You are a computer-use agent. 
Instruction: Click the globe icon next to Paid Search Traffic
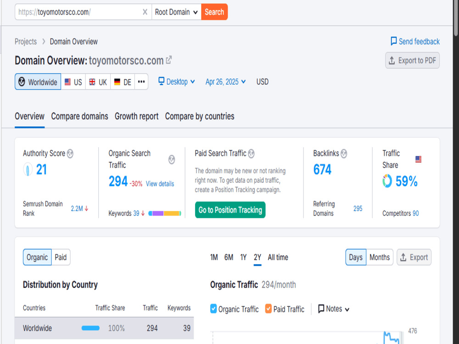[x=251, y=153]
